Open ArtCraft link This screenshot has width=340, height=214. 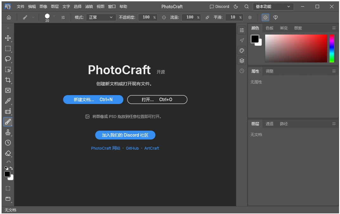[152, 148]
